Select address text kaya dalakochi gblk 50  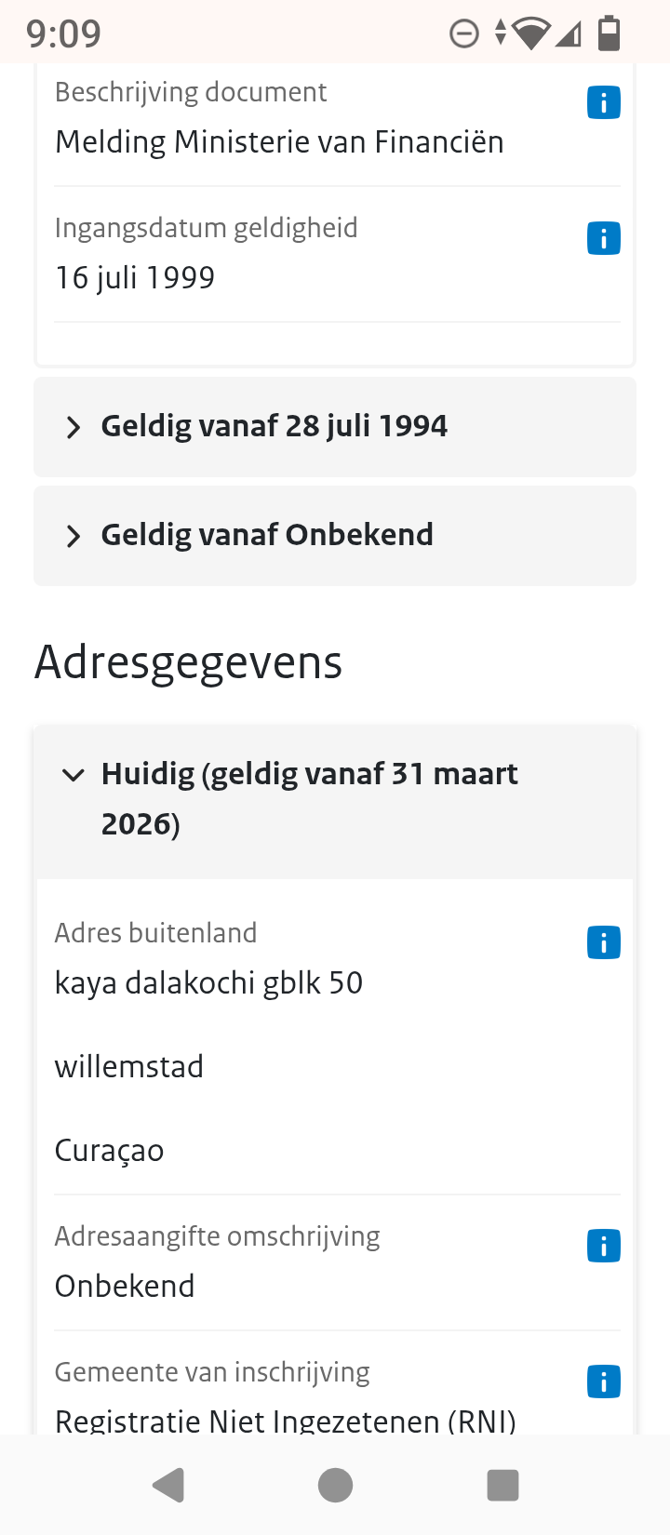click(208, 983)
